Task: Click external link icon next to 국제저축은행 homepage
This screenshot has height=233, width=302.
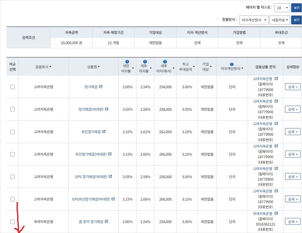Action: [x=276, y=213]
